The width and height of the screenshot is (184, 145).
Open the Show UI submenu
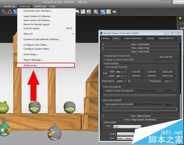(46, 34)
